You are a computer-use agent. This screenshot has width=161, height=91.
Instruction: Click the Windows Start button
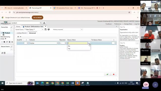pyautogui.click(x=2, y=83)
